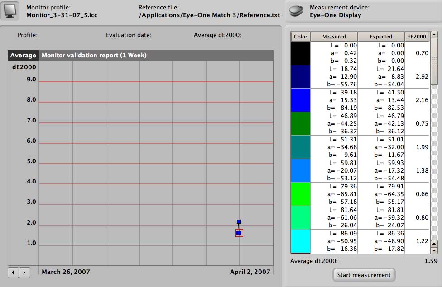Click the Measured column header

click(334, 37)
